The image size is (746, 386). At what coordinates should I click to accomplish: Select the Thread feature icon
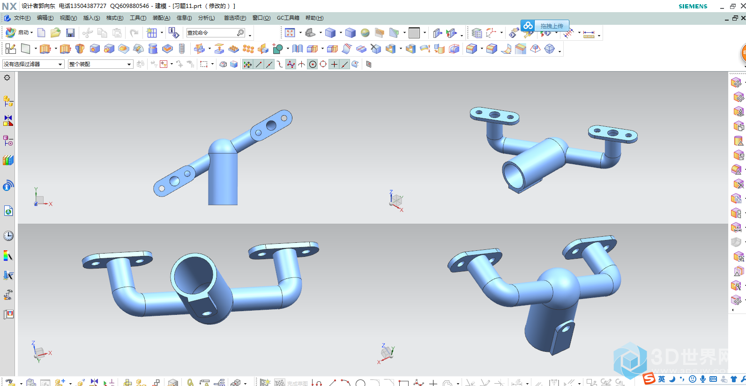point(182,49)
